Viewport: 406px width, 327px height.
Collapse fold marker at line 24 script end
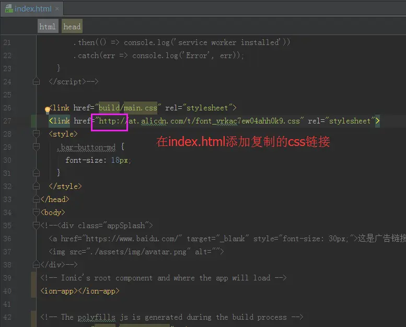tap(36, 82)
